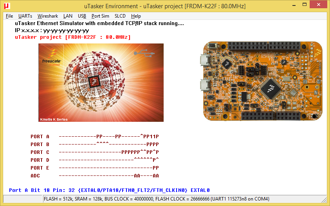Click the upper micro USB connector on board
This screenshot has height=206, width=330.
(204, 60)
